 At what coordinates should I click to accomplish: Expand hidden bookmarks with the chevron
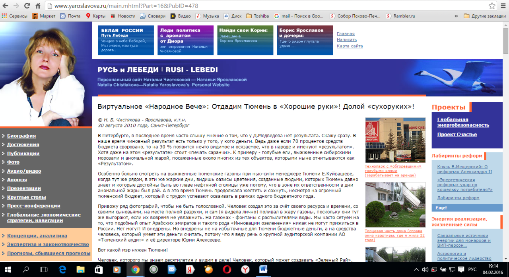pyautogui.click(x=456, y=16)
